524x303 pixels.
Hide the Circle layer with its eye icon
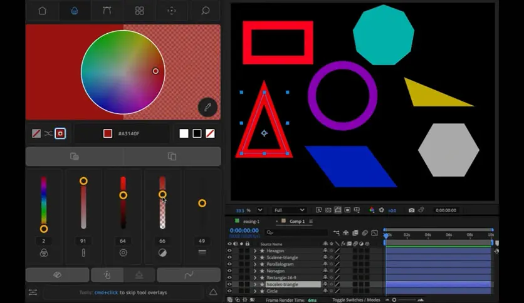tap(229, 291)
